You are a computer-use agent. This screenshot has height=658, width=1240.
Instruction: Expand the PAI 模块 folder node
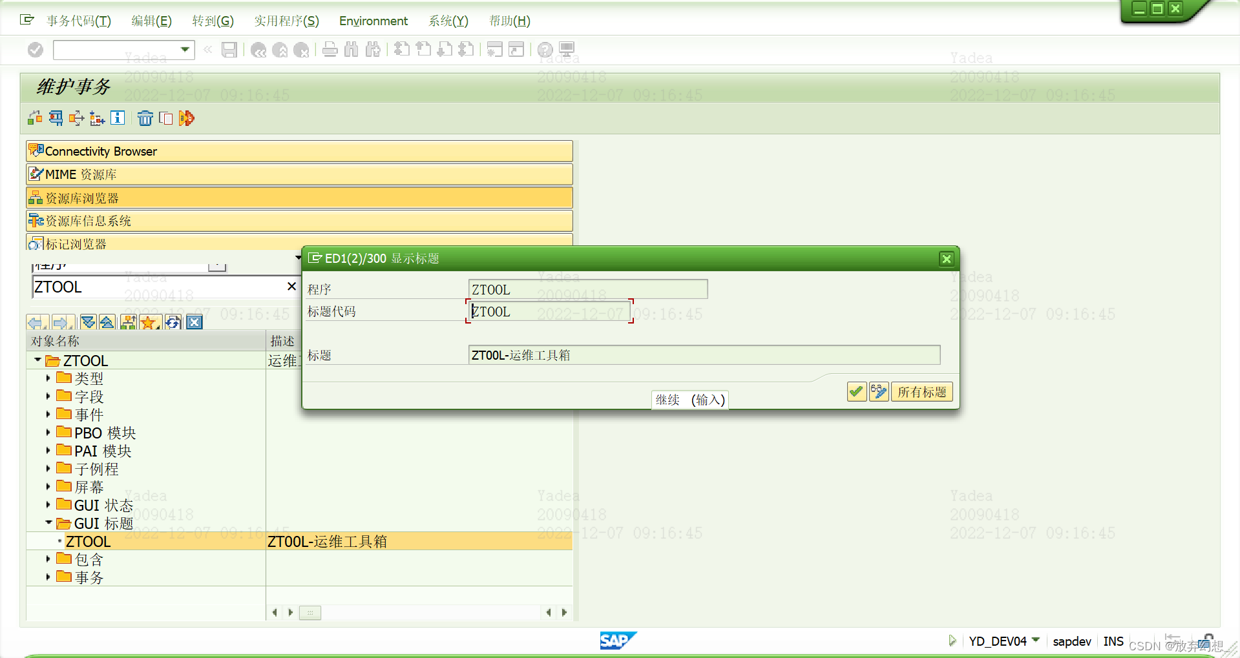coord(48,451)
